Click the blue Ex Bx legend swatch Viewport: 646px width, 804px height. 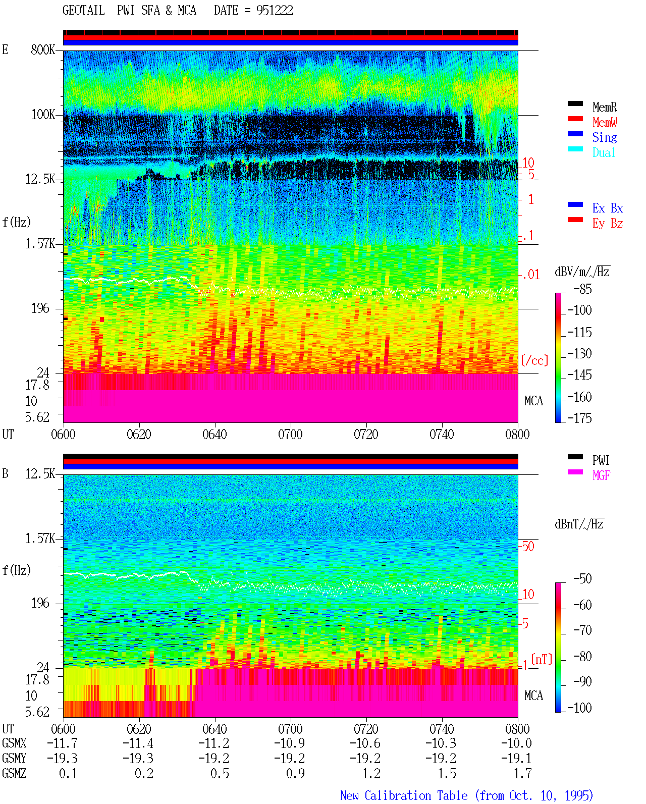tap(575, 205)
